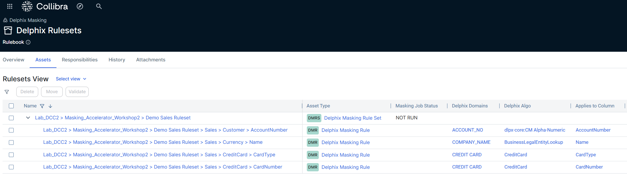Viewport: 627px width, 189px height.
Task: Toggle Name column sort arrow
Action: point(50,106)
